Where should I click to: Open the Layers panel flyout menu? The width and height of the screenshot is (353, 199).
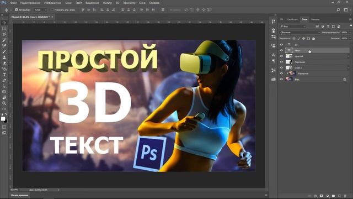click(350, 19)
